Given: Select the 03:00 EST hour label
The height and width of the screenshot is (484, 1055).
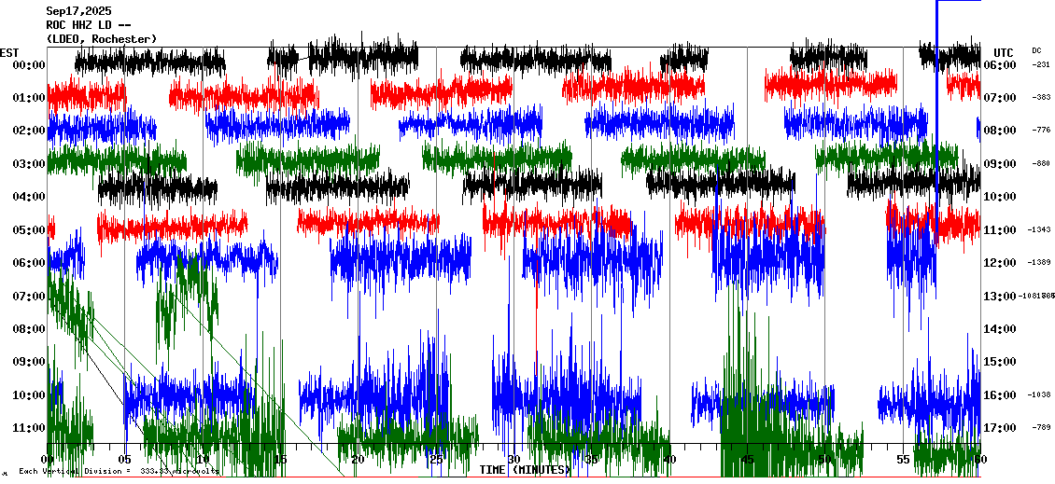Looking at the screenshot, I should point(29,164).
